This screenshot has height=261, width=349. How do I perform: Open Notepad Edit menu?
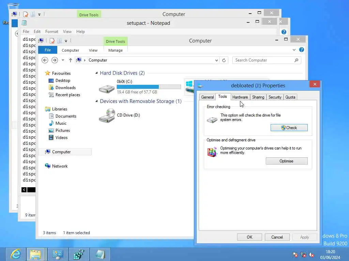[37, 32]
